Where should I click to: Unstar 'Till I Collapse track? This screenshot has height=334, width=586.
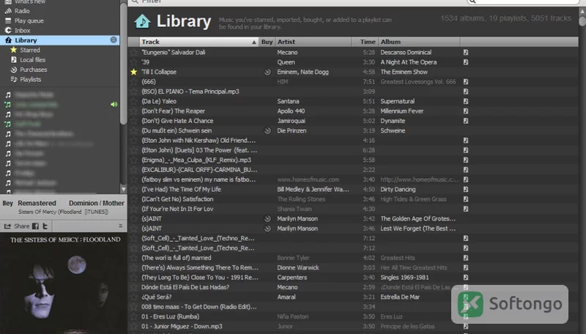134,72
